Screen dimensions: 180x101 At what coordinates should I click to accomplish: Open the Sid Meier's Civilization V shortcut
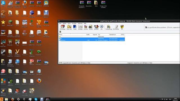pyautogui.click(x=17, y=53)
